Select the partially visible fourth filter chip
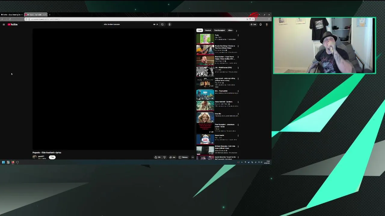This screenshot has height=216, width=385. click(x=230, y=30)
